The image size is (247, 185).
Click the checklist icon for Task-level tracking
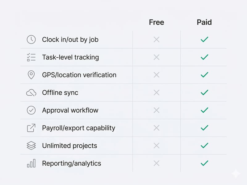[x=31, y=57]
